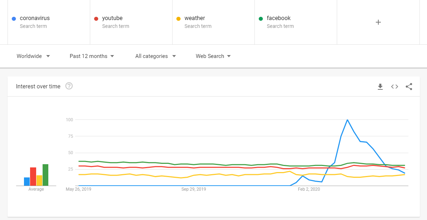Click the yellow dot beside weather
This screenshot has width=427, height=220.
coord(178,19)
